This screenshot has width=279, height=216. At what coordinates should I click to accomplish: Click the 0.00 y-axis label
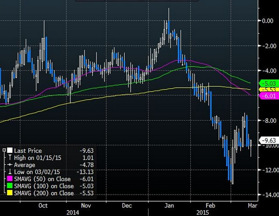(268, 21)
